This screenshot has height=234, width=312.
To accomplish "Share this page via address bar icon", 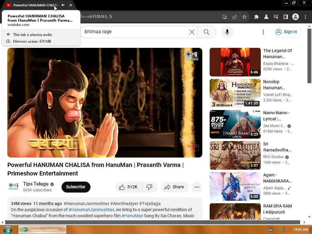I will 235,17.
